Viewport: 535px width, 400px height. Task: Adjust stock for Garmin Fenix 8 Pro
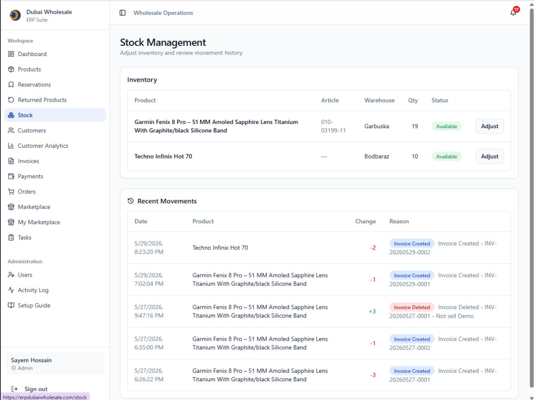pyautogui.click(x=490, y=126)
